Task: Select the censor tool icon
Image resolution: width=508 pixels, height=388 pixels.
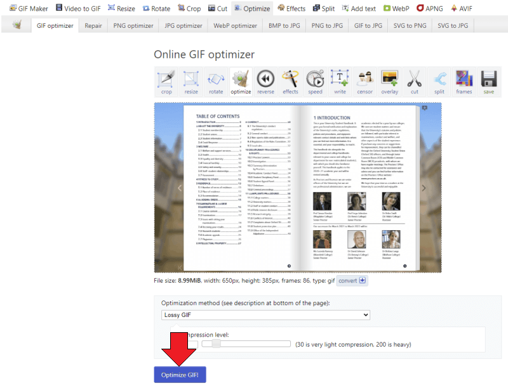Action: pyautogui.click(x=364, y=82)
